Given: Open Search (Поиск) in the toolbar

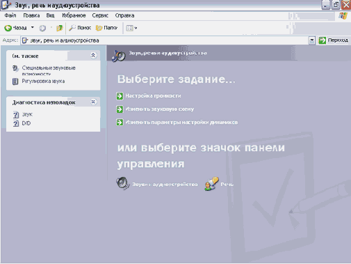Looking at the screenshot, I should point(80,28).
